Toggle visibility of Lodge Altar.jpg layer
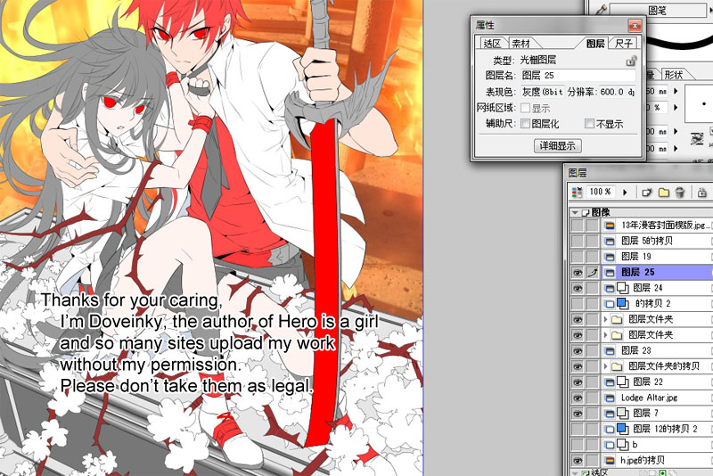 576,398
